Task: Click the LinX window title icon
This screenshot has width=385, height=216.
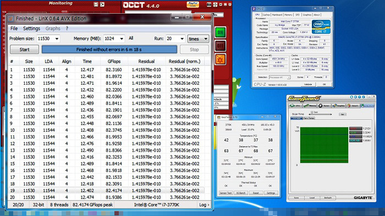Action: click(x=11, y=18)
